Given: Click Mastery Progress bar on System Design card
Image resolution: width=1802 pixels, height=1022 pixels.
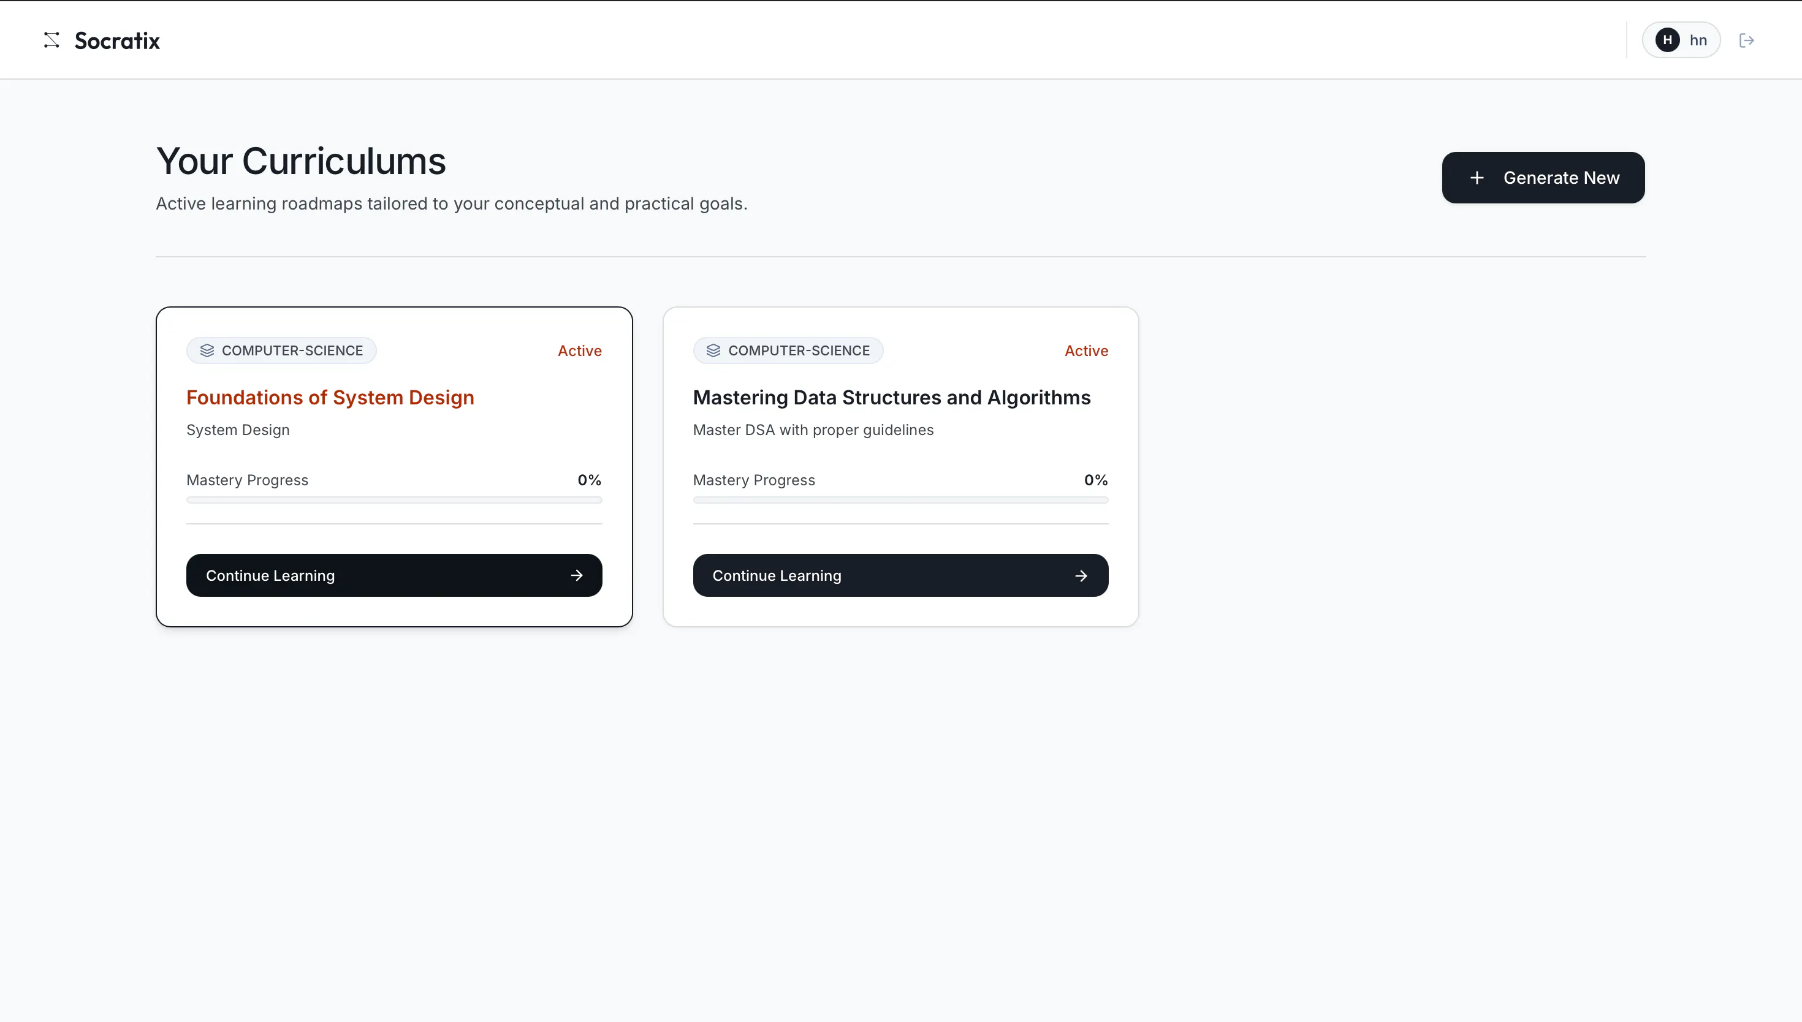Looking at the screenshot, I should coord(394,500).
